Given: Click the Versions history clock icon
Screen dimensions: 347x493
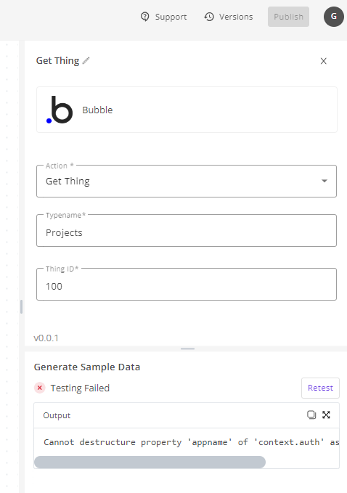Looking at the screenshot, I should click(209, 17).
